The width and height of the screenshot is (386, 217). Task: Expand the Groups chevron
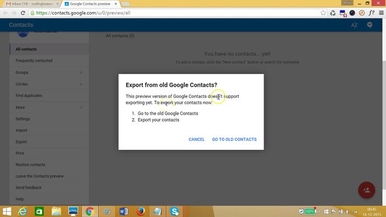[81, 72]
